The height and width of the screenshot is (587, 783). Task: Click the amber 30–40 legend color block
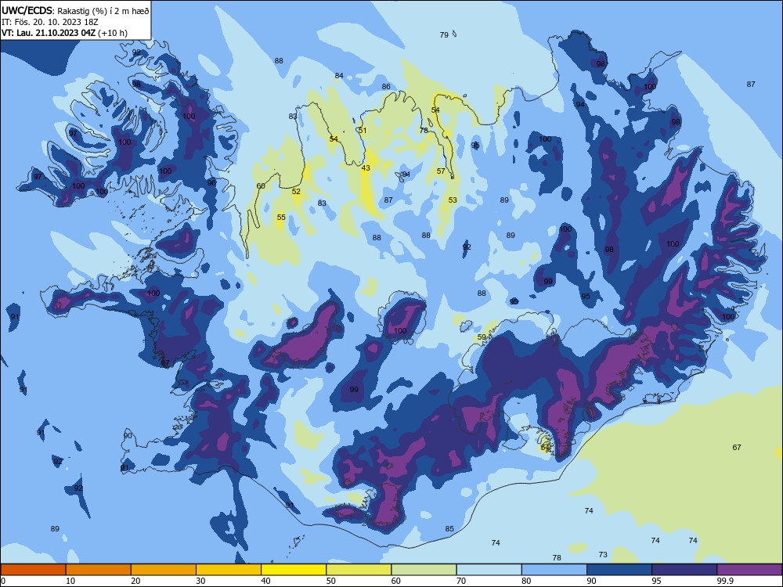(229, 570)
